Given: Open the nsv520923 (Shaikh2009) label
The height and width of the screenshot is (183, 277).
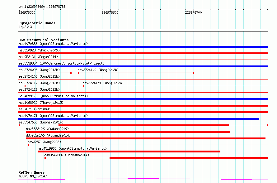Looking at the screenshot, I should [x=39, y=50].
